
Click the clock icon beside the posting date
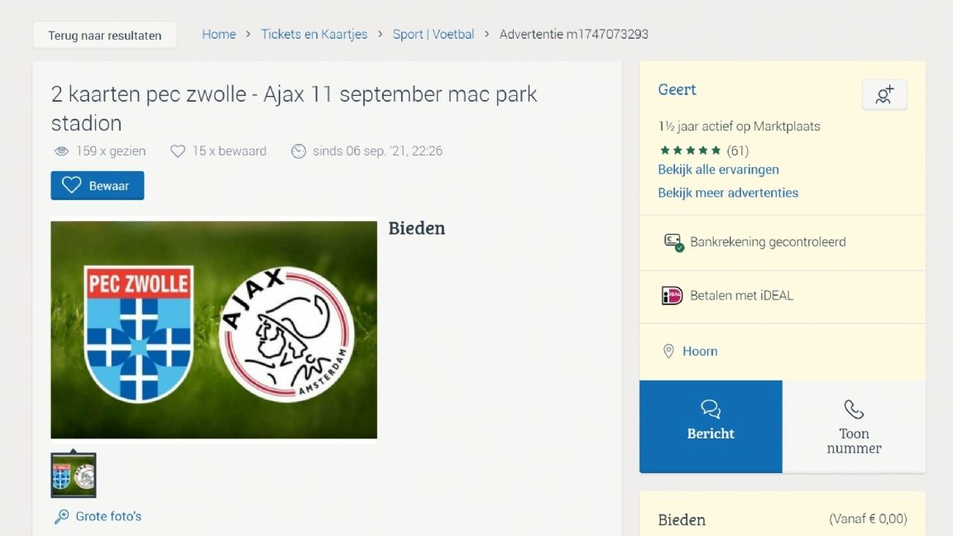[x=299, y=151]
